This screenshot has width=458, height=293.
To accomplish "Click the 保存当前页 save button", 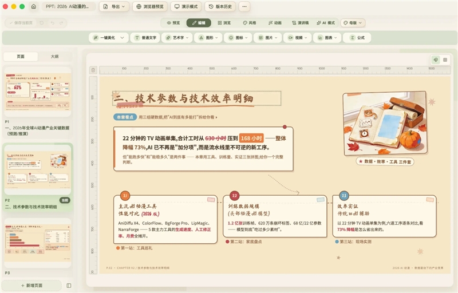I will pos(21,23).
